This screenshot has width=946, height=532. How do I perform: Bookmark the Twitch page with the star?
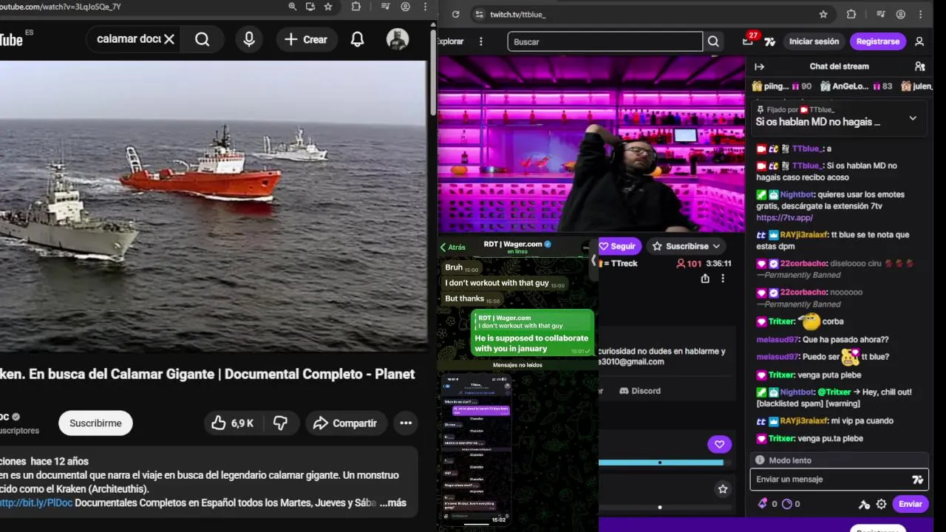coord(823,14)
